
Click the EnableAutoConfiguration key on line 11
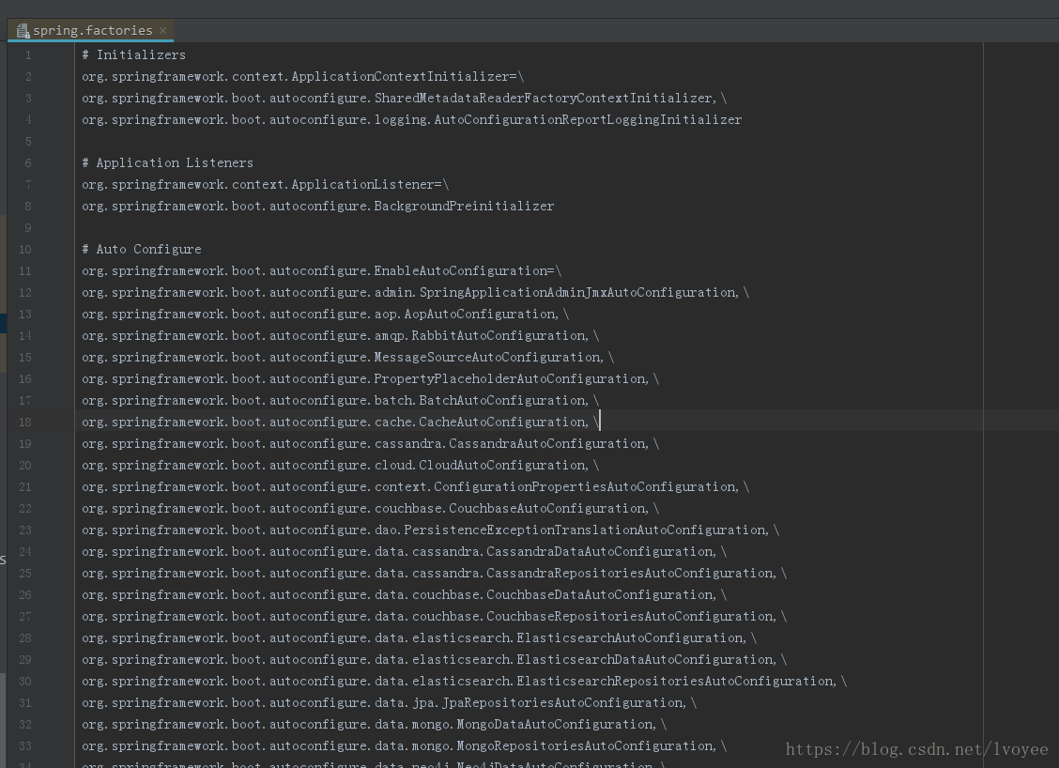460,271
